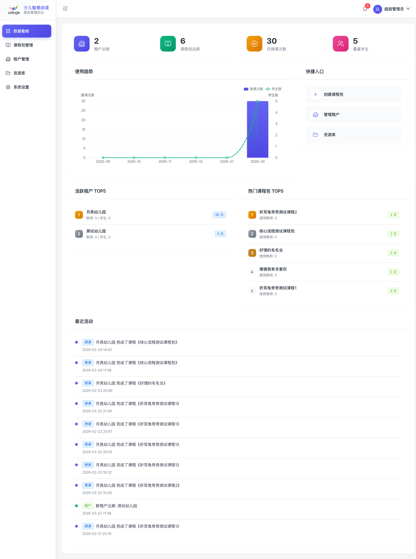This screenshot has width=416, height=559.
Task: Click the 创建课程包 quick entry button
Action: point(353,94)
